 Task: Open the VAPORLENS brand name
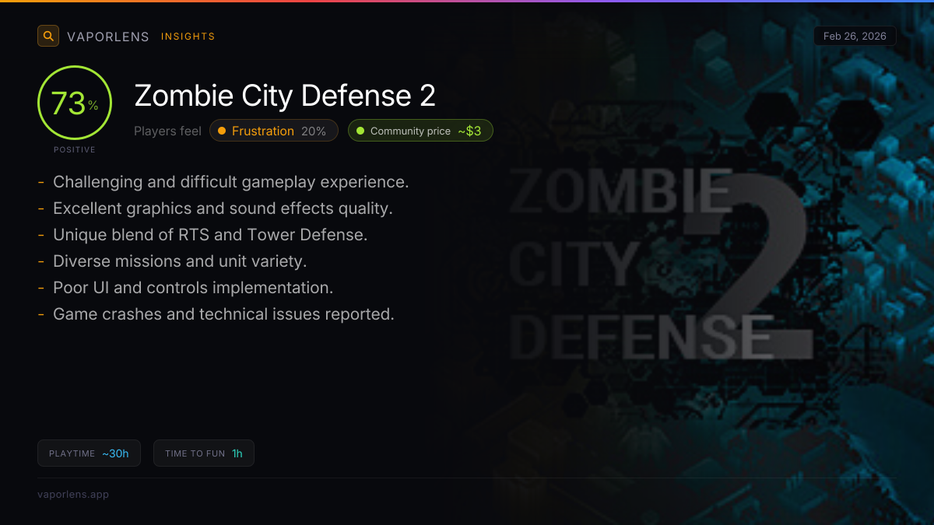tap(108, 37)
